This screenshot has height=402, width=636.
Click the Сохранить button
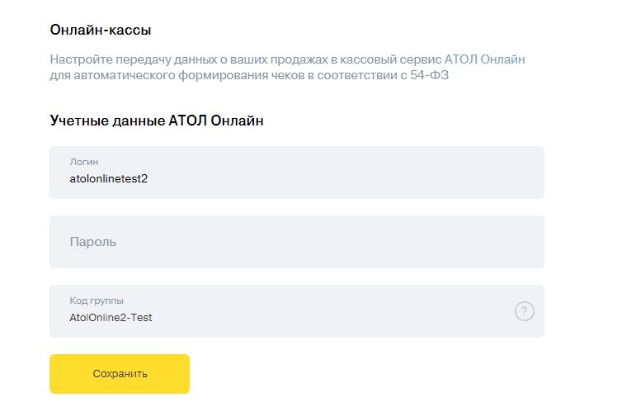tap(120, 374)
